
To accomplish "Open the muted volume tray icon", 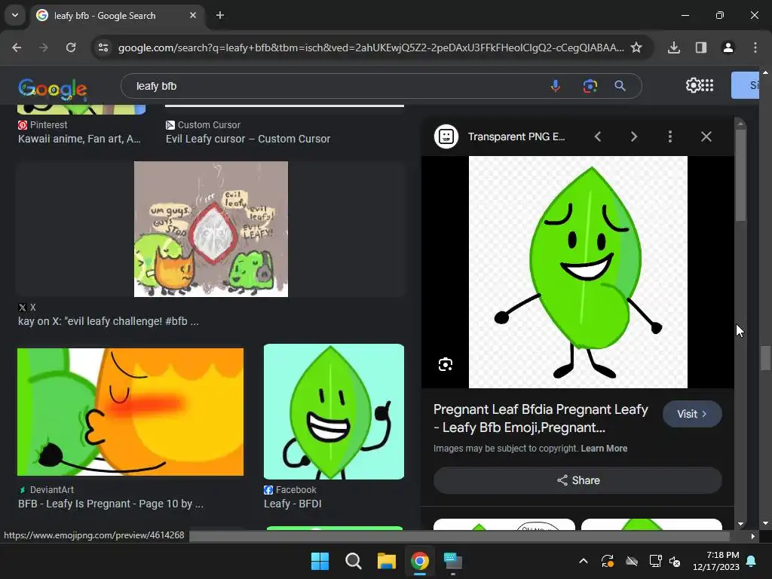I will (675, 561).
